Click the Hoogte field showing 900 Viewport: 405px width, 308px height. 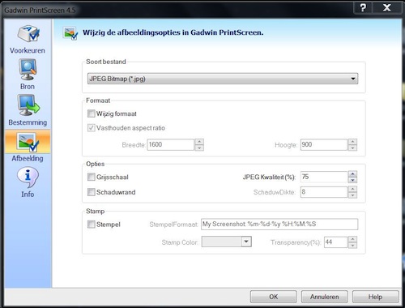[x=324, y=144]
